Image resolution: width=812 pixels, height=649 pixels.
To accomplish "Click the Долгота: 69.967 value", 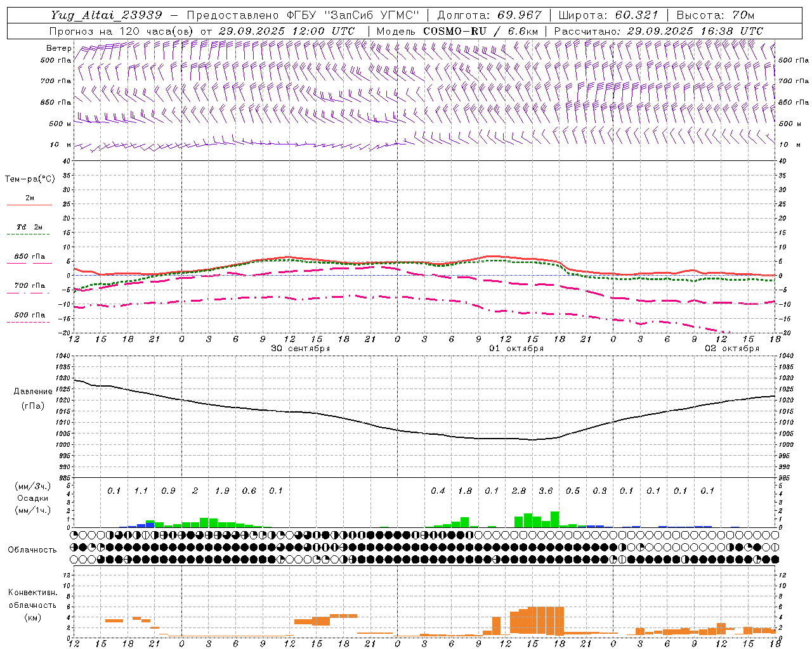I will point(489,15).
